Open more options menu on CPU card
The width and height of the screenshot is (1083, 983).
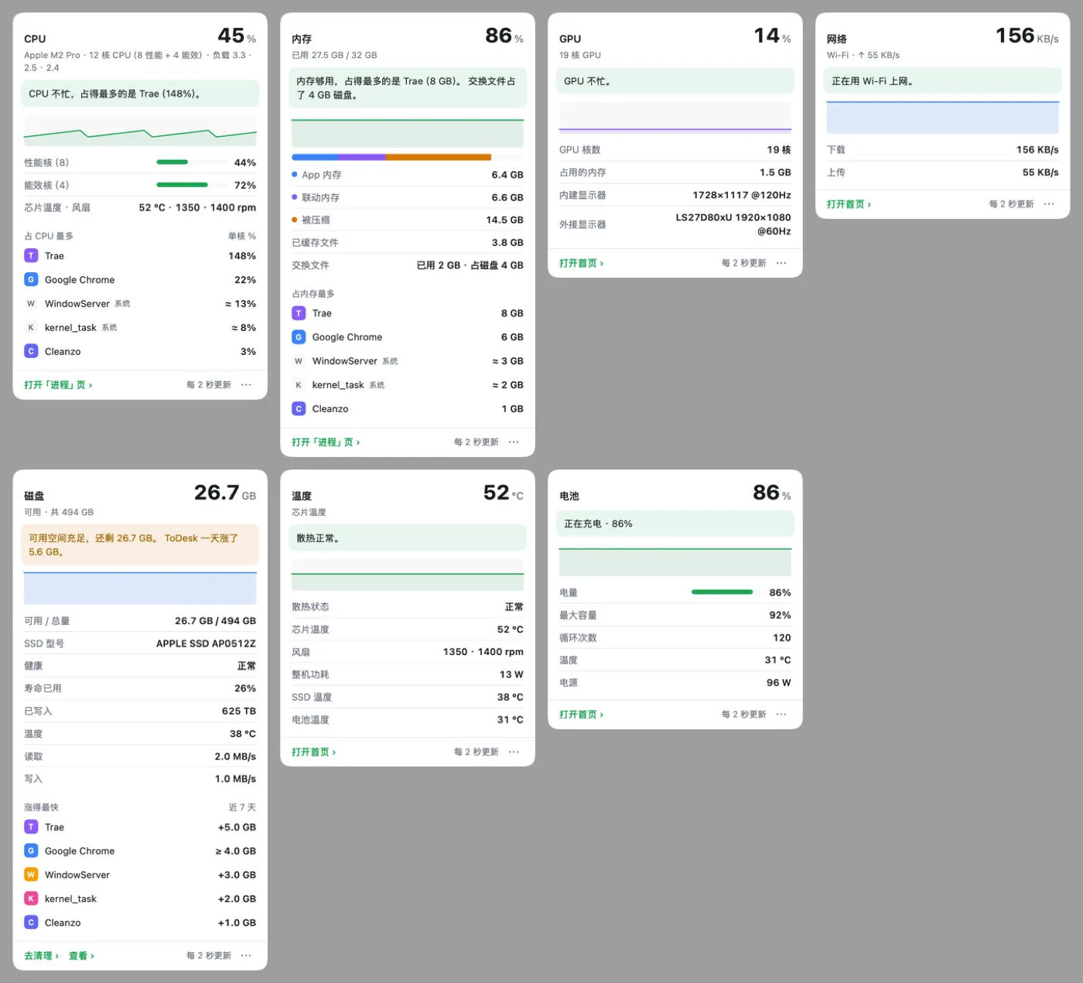pos(246,384)
